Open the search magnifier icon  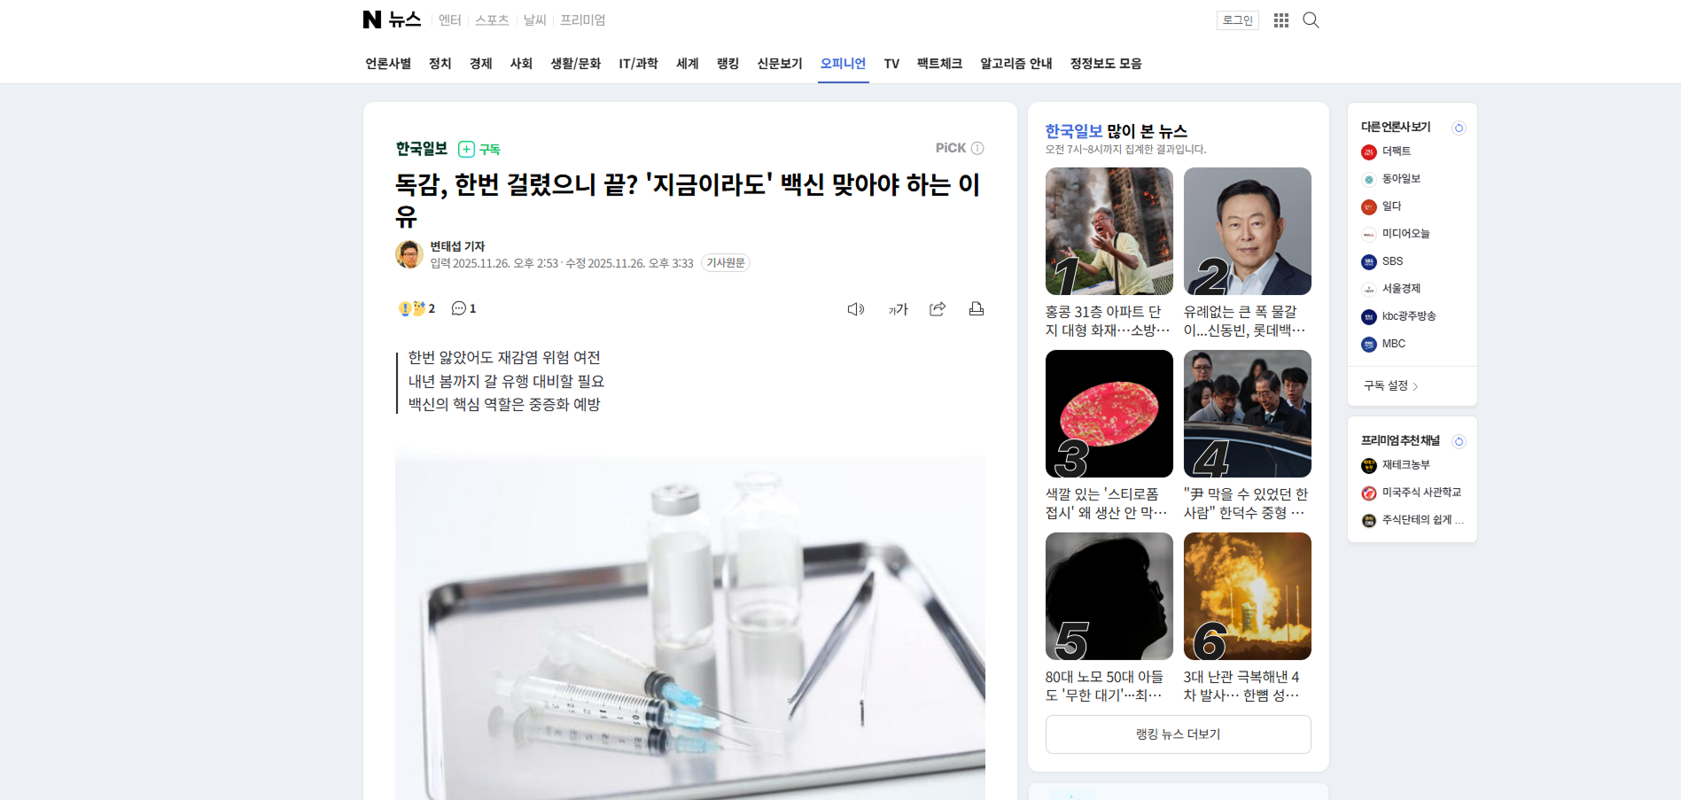pyautogui.click(x=1311, y=20)
